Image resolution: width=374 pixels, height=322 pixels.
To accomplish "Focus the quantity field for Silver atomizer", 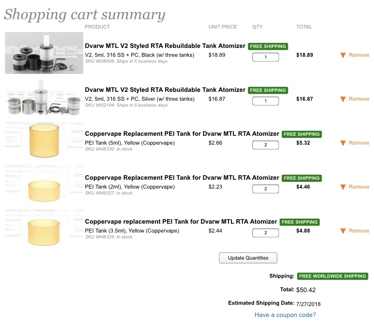I will (265, 101).
